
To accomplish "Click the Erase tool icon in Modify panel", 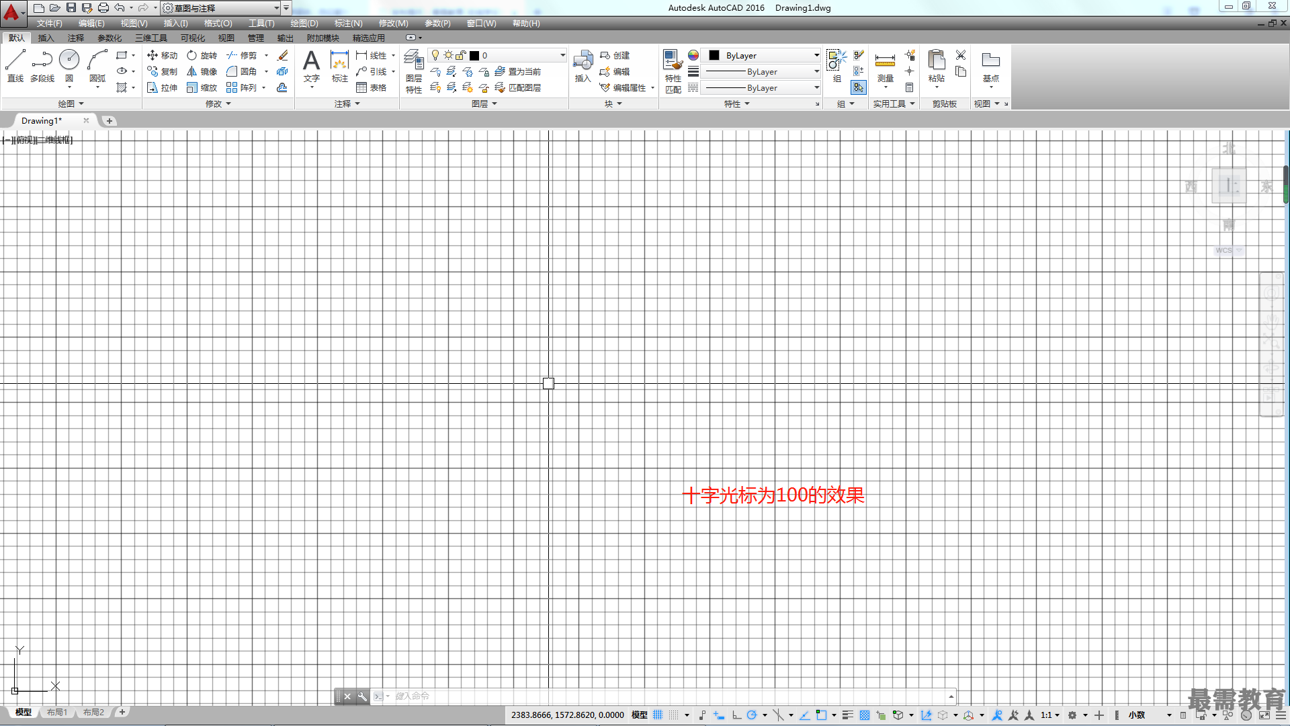I will [x=283, y=55].
